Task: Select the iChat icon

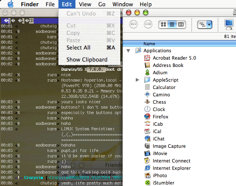Action: [147, 138]
